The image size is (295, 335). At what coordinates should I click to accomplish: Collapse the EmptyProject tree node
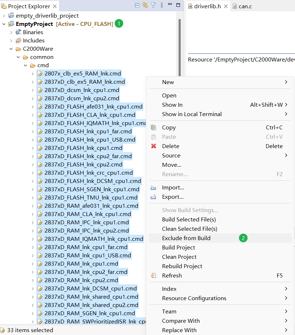(4, 24)
